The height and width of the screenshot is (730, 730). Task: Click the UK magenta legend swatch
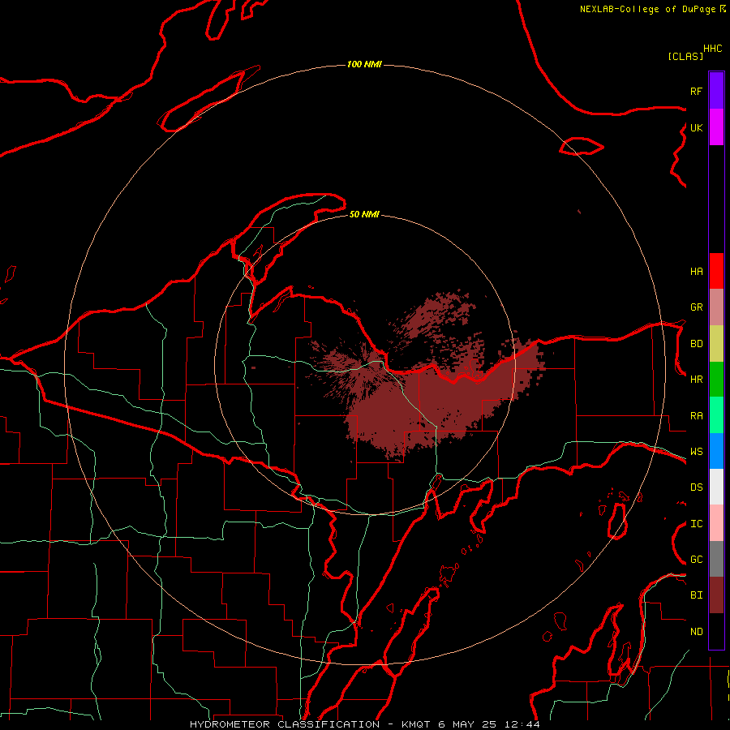pyautogui.click(x=716, y=127)
